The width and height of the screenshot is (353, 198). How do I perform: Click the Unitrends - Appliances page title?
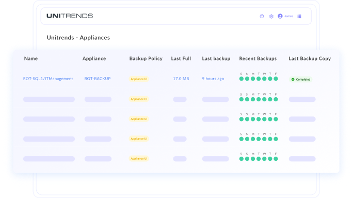[x=78, y=37]
